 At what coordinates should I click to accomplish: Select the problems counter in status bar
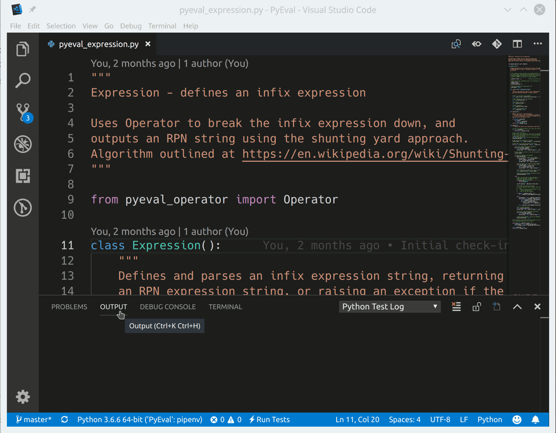click(x=225, y=419)
